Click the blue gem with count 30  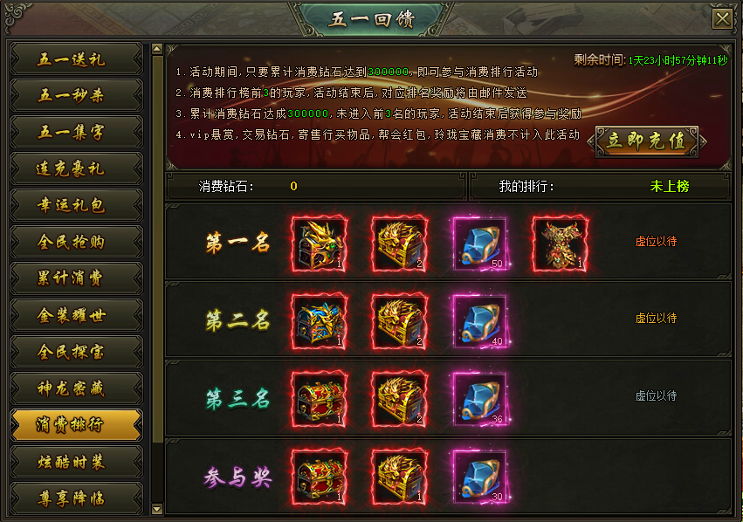(x=479, y=477)
